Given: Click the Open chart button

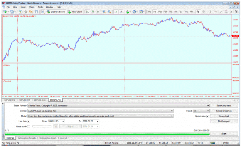Looking at the screenshot, I should pyautogui.click(x=224, y=116).
